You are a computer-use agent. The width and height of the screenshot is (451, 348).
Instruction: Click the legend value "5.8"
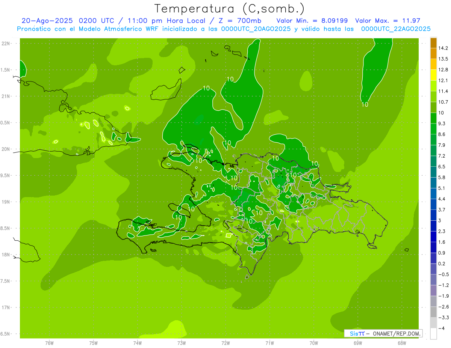tap(442, 177)
